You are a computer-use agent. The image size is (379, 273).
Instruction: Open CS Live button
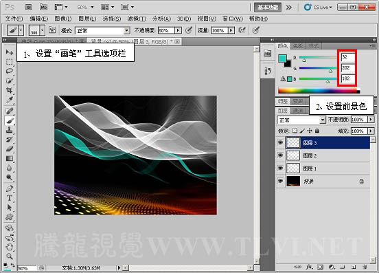(x=318, y=8)
